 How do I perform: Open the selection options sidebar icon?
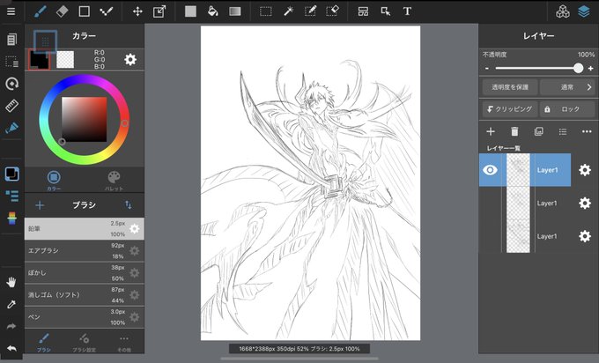click(x=11, y=61)
